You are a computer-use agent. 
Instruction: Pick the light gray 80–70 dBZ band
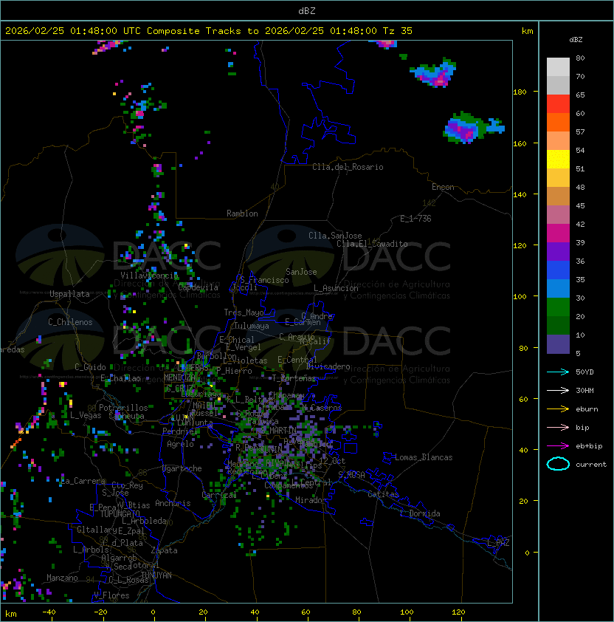[558, 67]
